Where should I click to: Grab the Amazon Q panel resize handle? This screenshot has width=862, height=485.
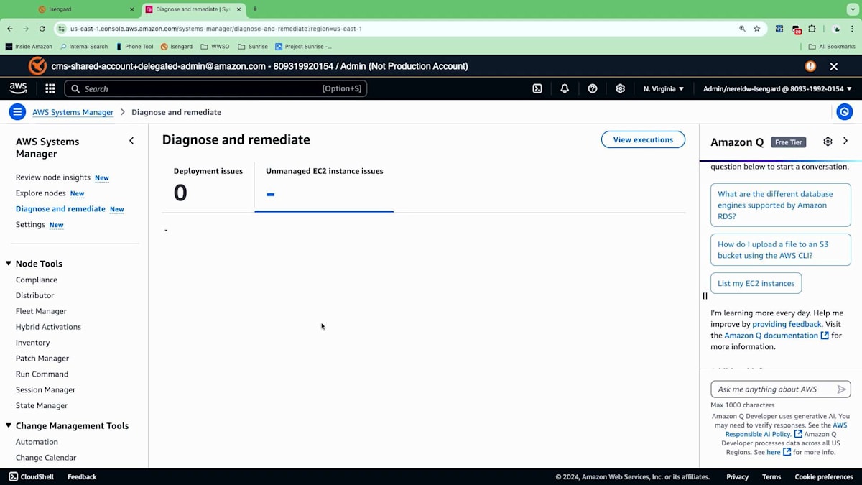click(x=705, y=295)
